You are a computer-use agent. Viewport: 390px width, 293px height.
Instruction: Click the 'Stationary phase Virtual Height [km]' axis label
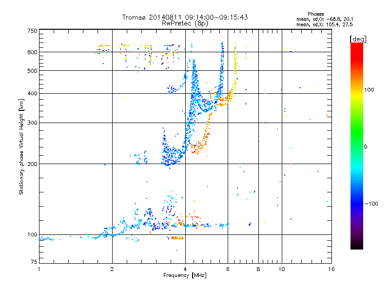(21, 147)
